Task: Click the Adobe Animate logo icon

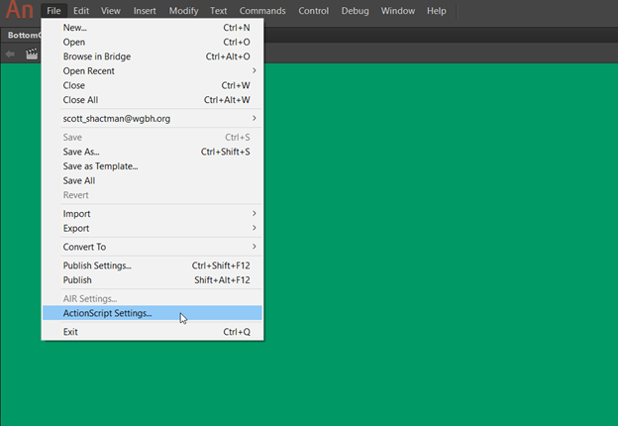Action: tap(19, 10)
